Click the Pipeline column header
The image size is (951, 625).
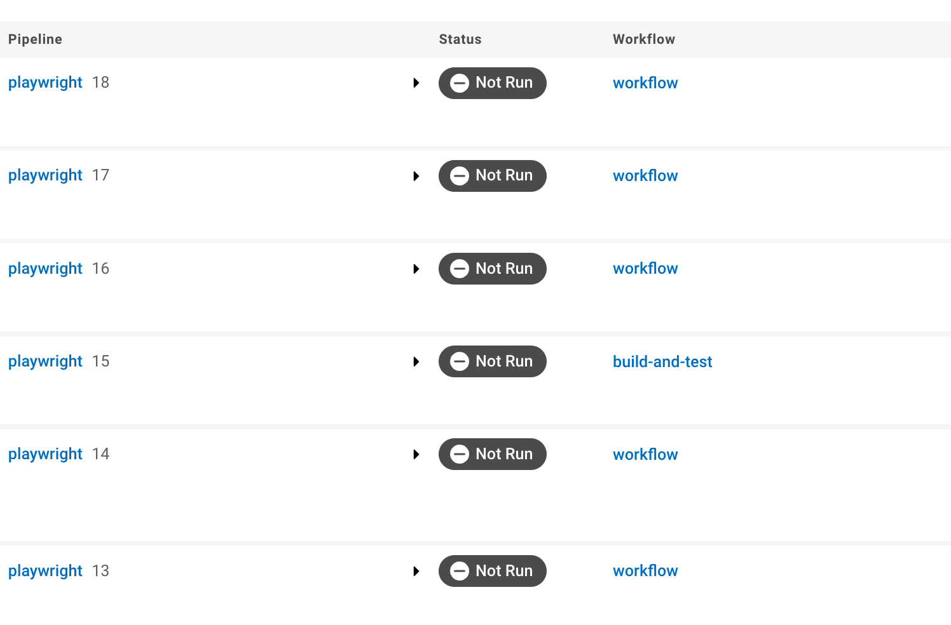(35, 39)
